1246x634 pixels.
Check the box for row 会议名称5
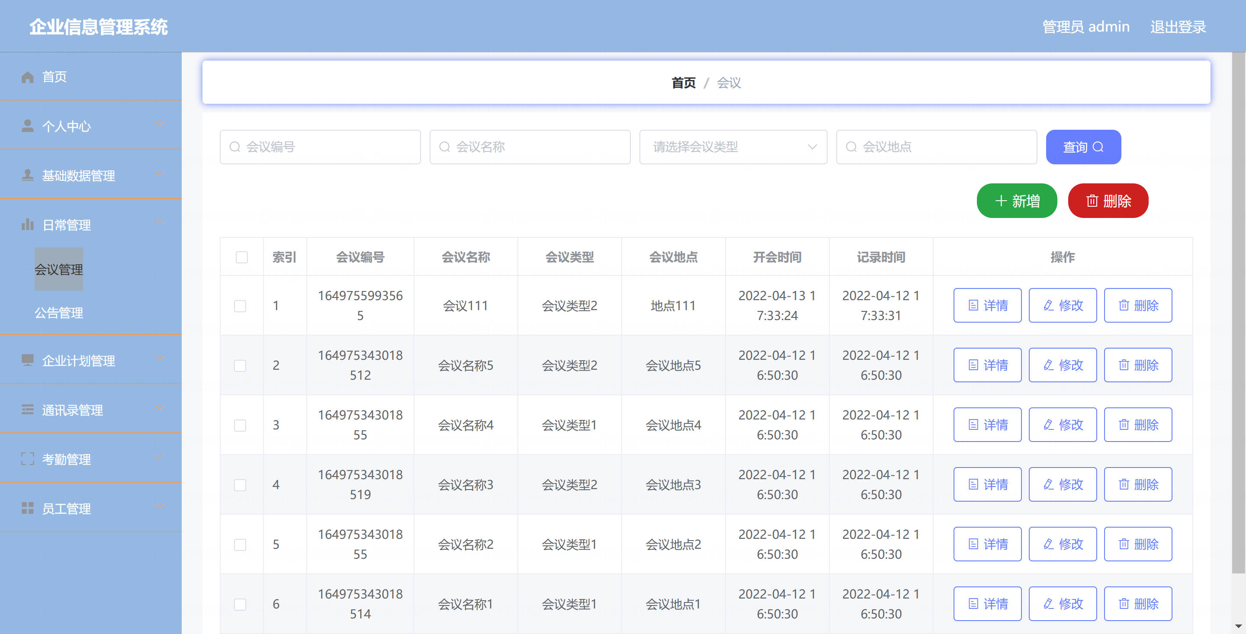[241, 365]
